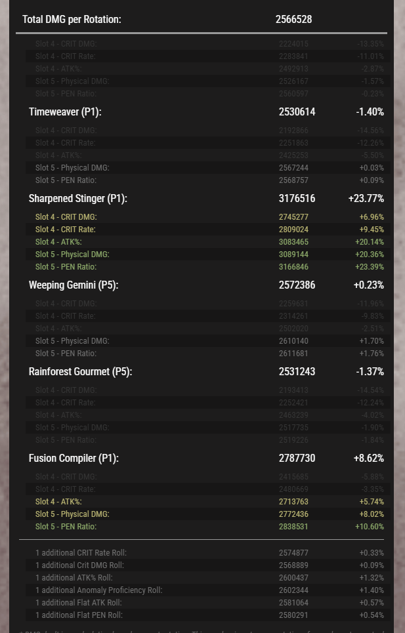
Task: Click 1 additional ATK% Roll row
Action: click(208, 578)
